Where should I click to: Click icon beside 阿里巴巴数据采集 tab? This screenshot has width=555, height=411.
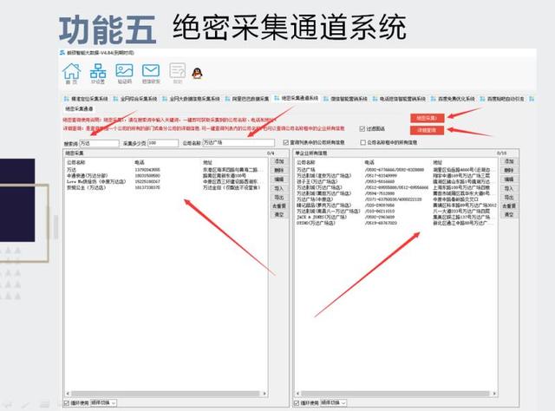[x=227, y=99]
